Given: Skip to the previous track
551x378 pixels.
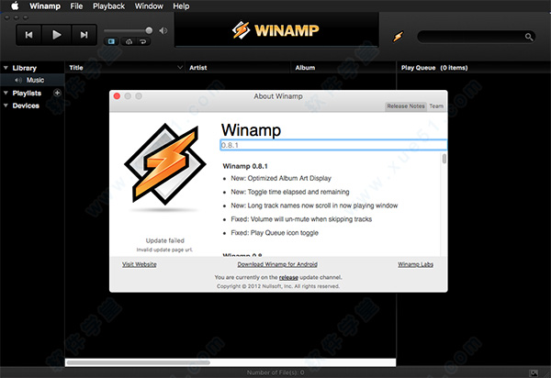Looking at the screenshot, I should pos(28,35).
